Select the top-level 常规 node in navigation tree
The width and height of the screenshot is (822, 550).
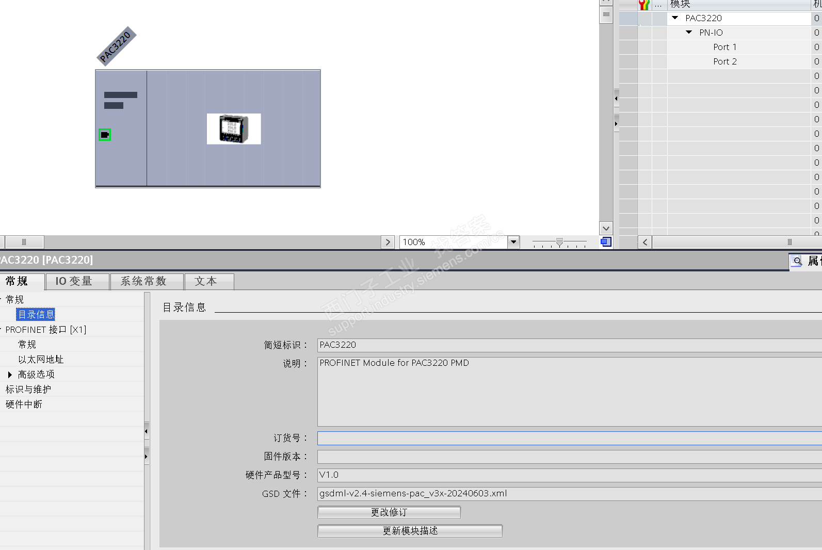[x=14, y=300]
